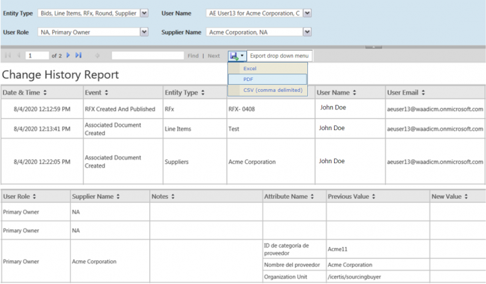Viewport: 486px width, 284px height.
Task: Expand the User Name dropdown
Action: [307, 13]
